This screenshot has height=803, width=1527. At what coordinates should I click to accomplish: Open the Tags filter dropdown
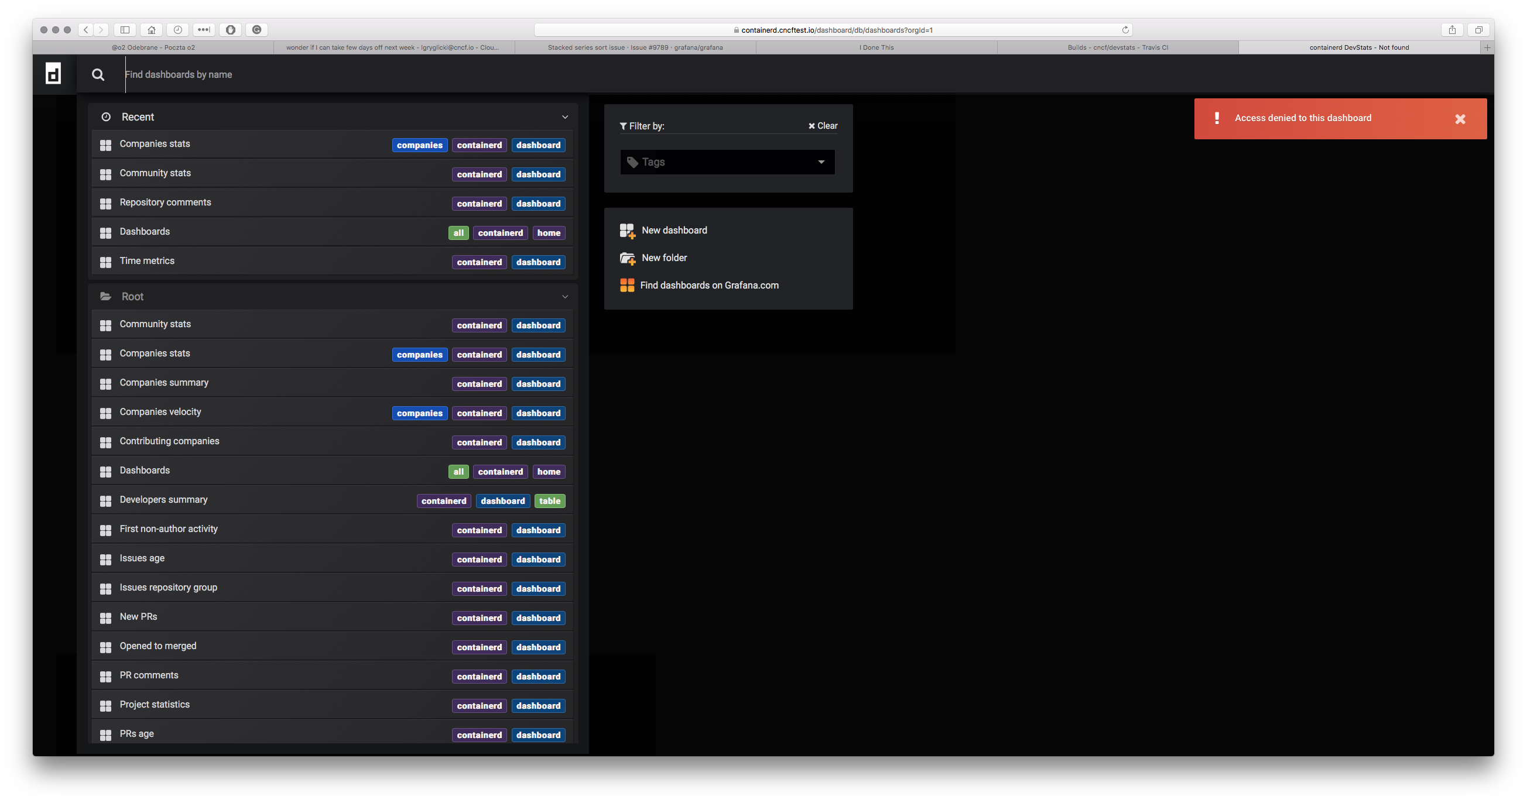pyautogui.click(x=727, y=162)
